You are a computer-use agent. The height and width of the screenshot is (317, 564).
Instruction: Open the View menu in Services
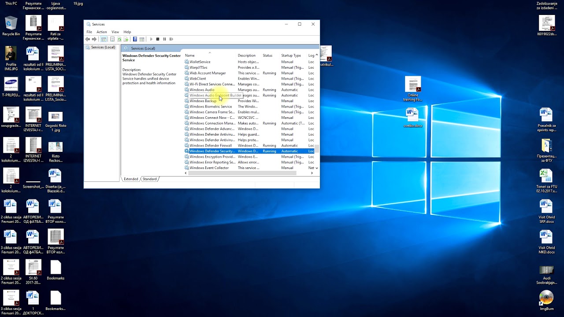[x=115, y=32]
